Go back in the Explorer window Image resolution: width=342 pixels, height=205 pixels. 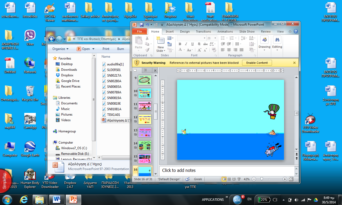[x=52, y=39]
